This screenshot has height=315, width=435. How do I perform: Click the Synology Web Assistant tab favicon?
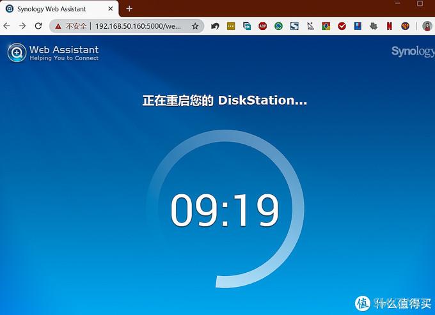click(x=10, y=8)
